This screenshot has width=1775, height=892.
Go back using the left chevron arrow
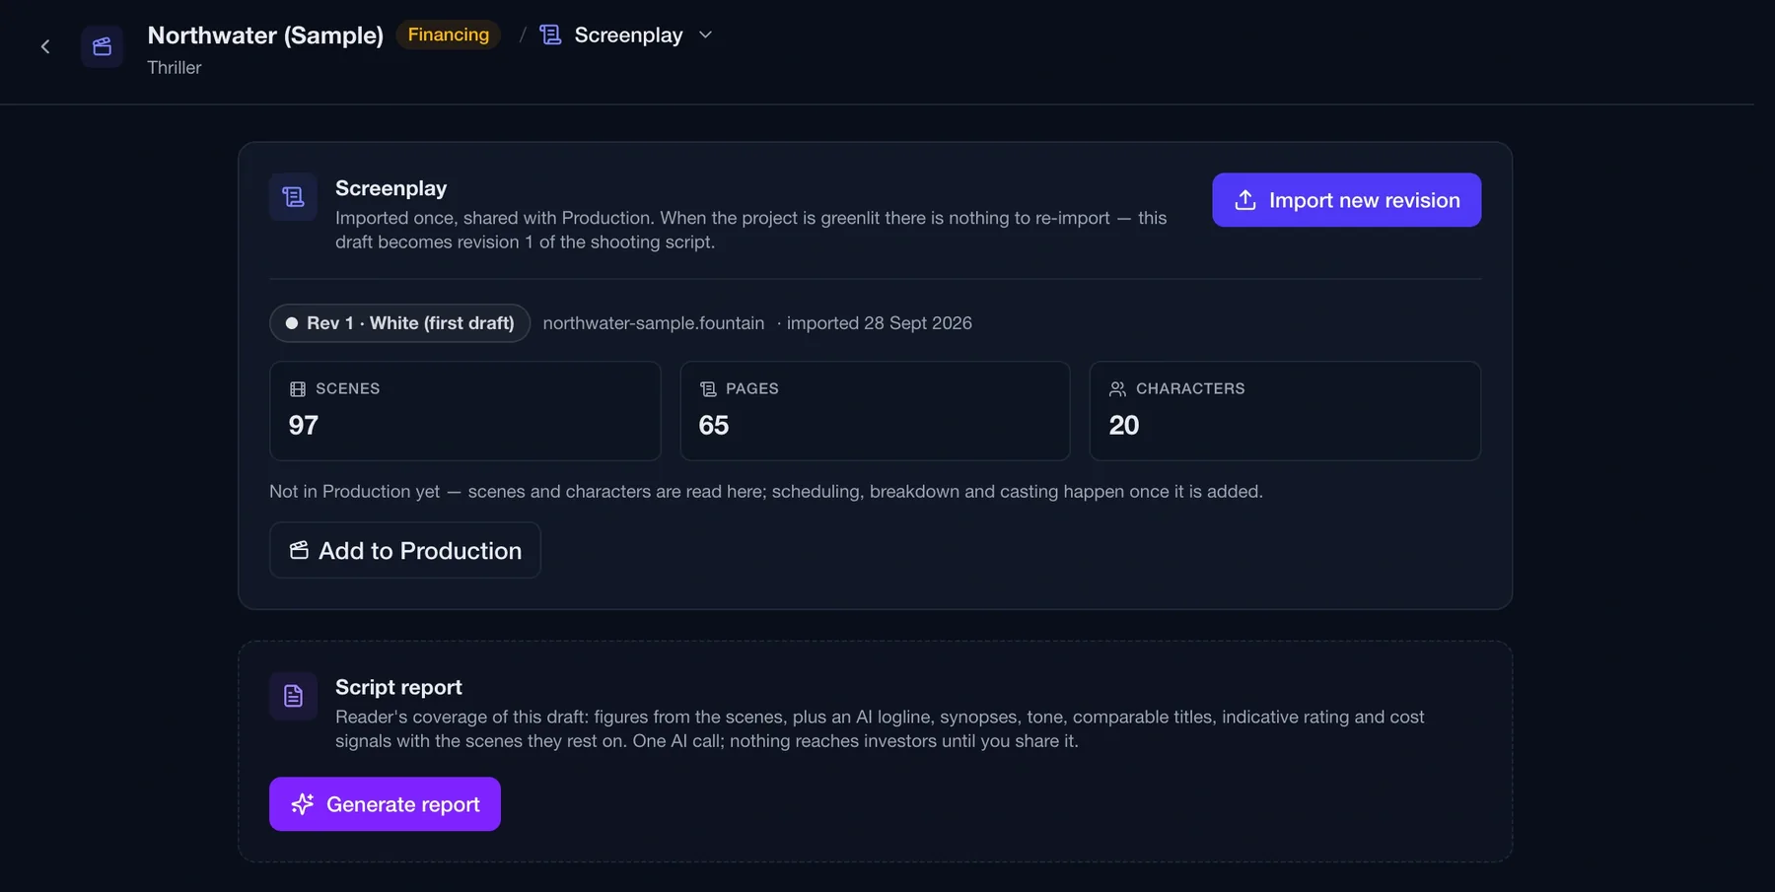[x=45, y=46]
